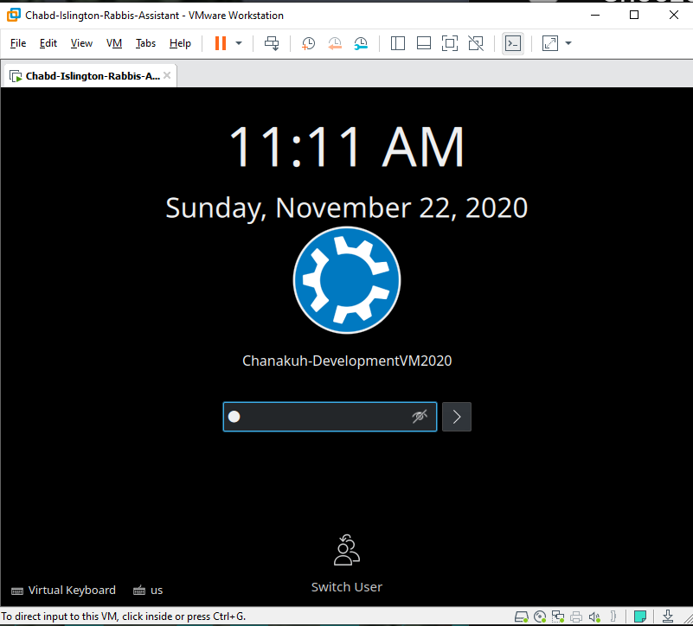Image resolution: width=693 pixels, height=626 pixels.
Task: Click the 11:11 AM clock text
Action: point(347,146)
